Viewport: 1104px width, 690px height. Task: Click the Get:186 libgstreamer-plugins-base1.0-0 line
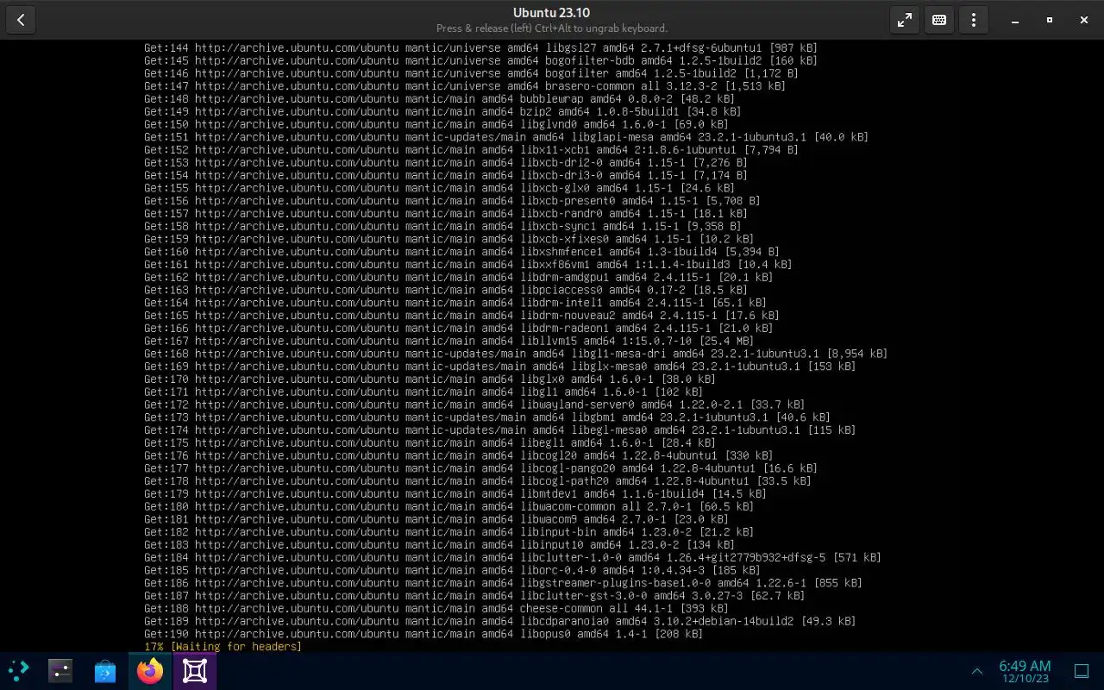tap(503, 583)
